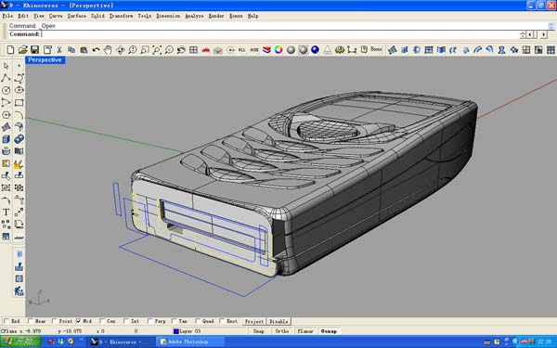Click the Project osnap button
Viewport: 557px width, 348px height.
254,321
